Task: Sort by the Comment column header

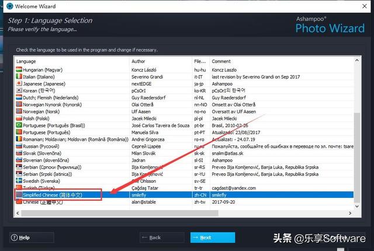Action: tap(282, 61)
